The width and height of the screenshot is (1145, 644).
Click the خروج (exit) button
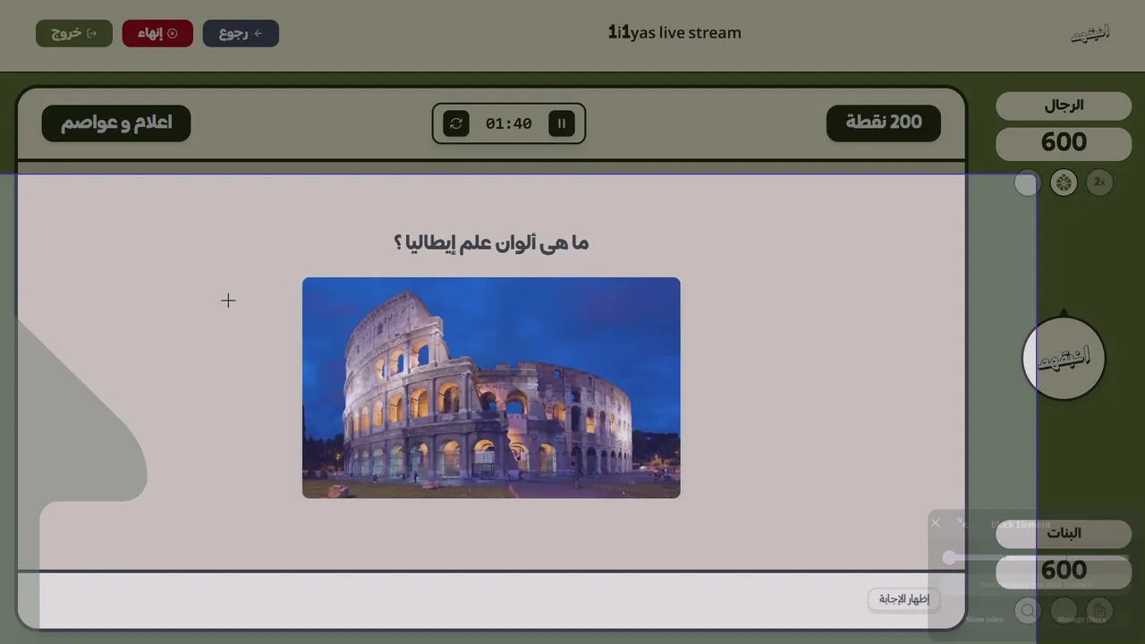pyautogui.click(x=74, y=33)
